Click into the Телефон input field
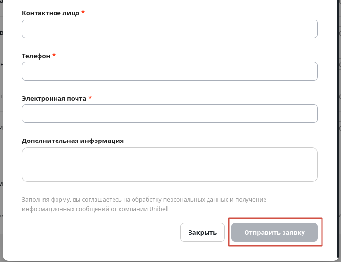 click(170, 71)
